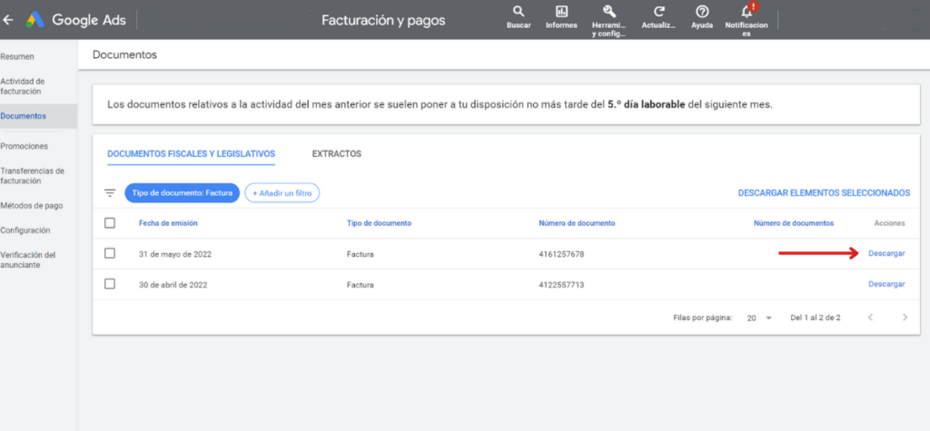Image resolution: width=930 pixels, height=431 pixels.
Task: Expand the Filas por página dropdown
Action: [758, 318]
